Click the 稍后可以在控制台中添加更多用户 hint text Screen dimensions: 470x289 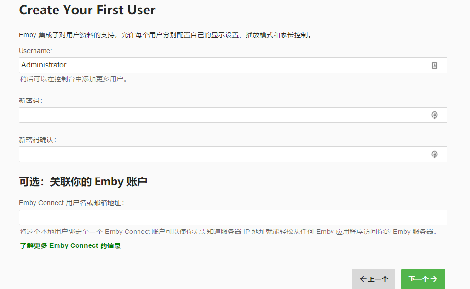pos(74,79)
